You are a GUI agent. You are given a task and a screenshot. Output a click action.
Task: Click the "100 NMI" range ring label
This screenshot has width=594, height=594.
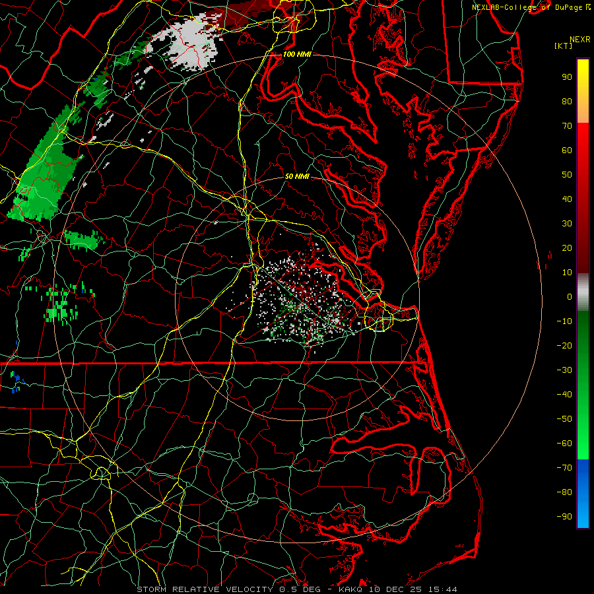click(x=297, y=54)
